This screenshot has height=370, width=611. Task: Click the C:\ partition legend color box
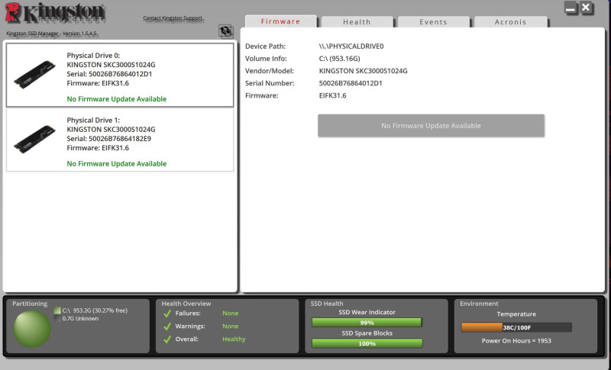[x=57, y=310]
